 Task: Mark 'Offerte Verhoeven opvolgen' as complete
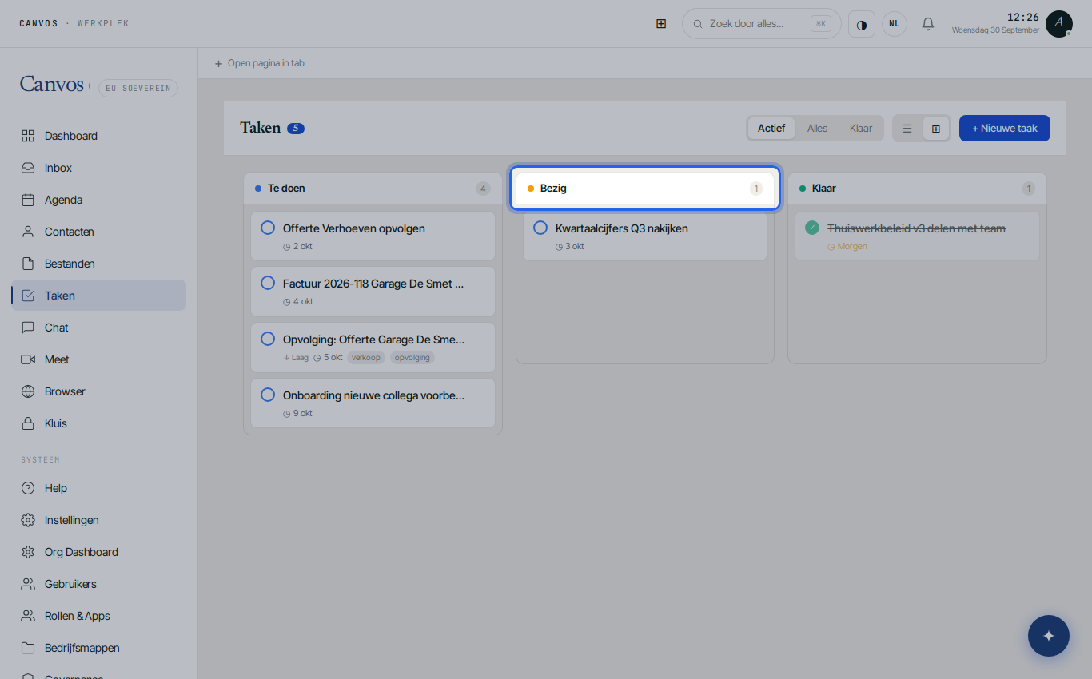click(268, 228)
